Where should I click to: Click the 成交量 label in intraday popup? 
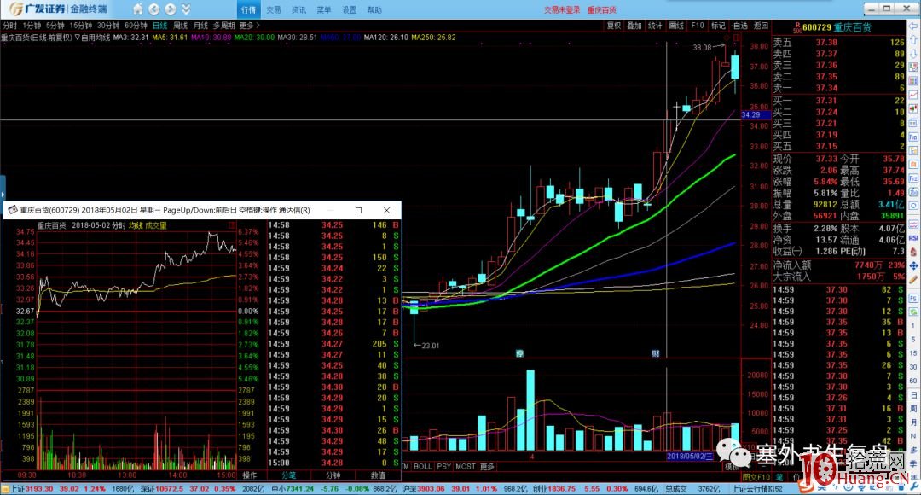tap(156, 226)
